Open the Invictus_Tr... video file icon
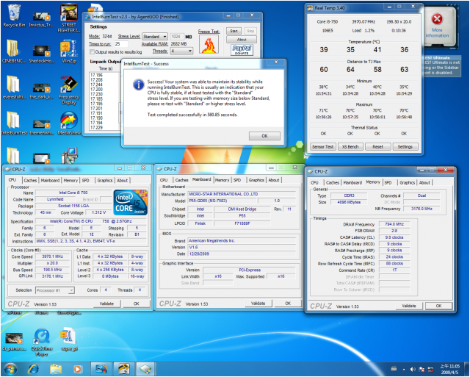Image resolution: width=470 pixels, height=377 pixels. [x=41, y=19]
